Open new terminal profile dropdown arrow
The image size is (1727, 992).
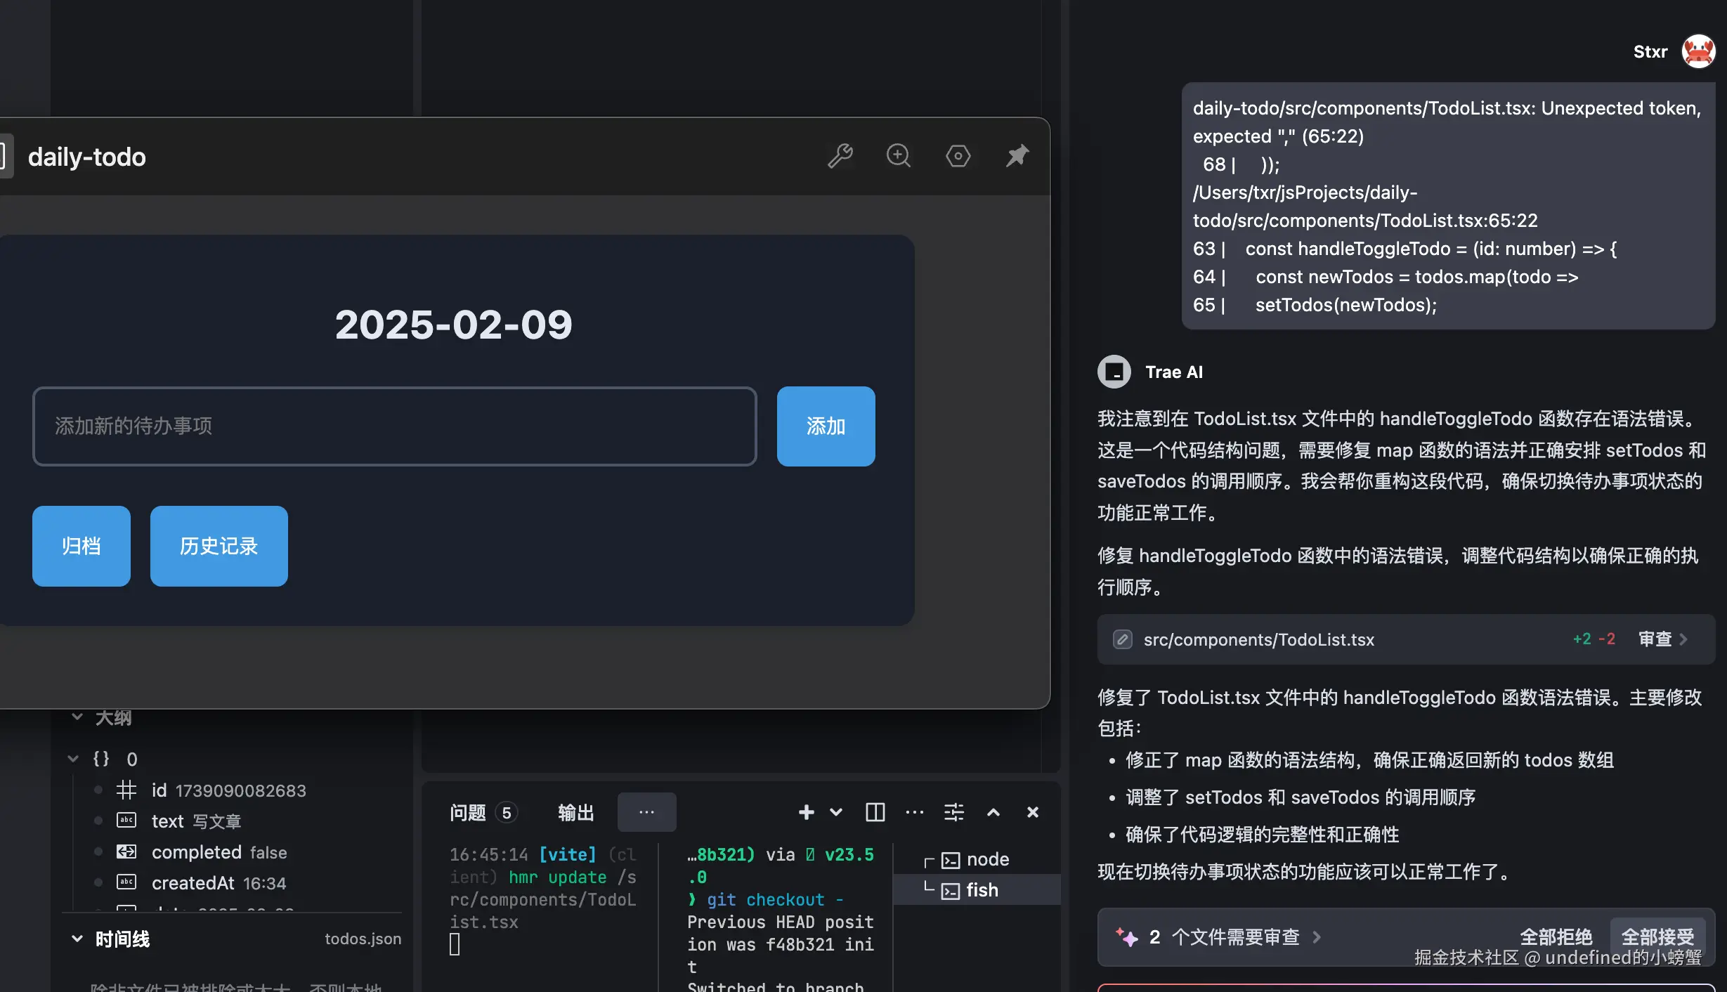point(836,812)
